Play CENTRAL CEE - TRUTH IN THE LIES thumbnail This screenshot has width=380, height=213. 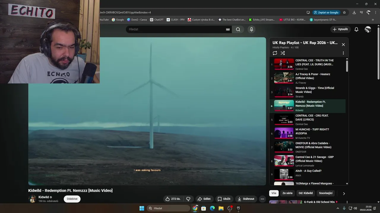click(x=284, y=64)
